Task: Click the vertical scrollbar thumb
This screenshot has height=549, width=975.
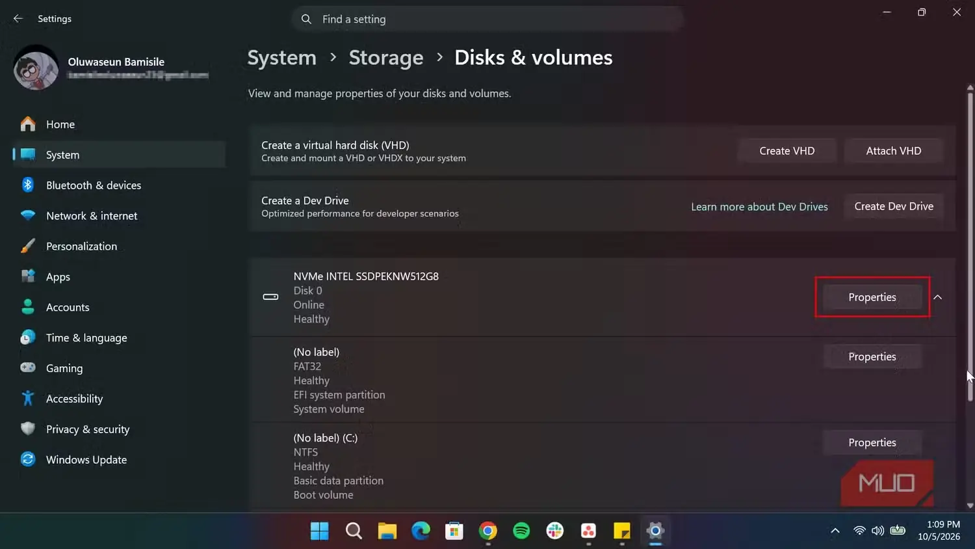Action: (970, 247)
